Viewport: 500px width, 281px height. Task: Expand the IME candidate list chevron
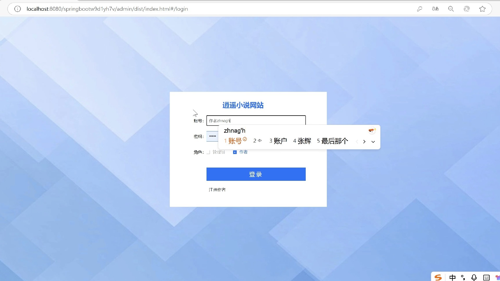(373, 142)
